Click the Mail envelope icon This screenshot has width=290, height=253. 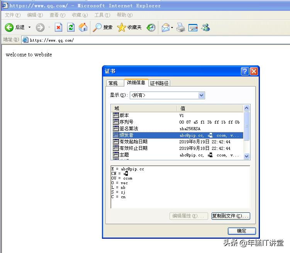[166, 27]
